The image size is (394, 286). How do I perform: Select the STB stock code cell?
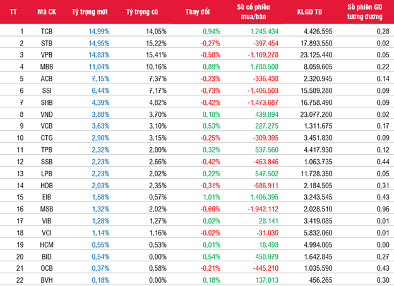[x=47, y=44]
